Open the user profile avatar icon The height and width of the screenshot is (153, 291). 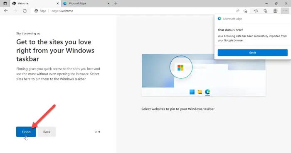point(275,11)
